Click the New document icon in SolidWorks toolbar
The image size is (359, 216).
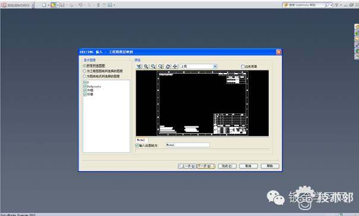(44, 5)
